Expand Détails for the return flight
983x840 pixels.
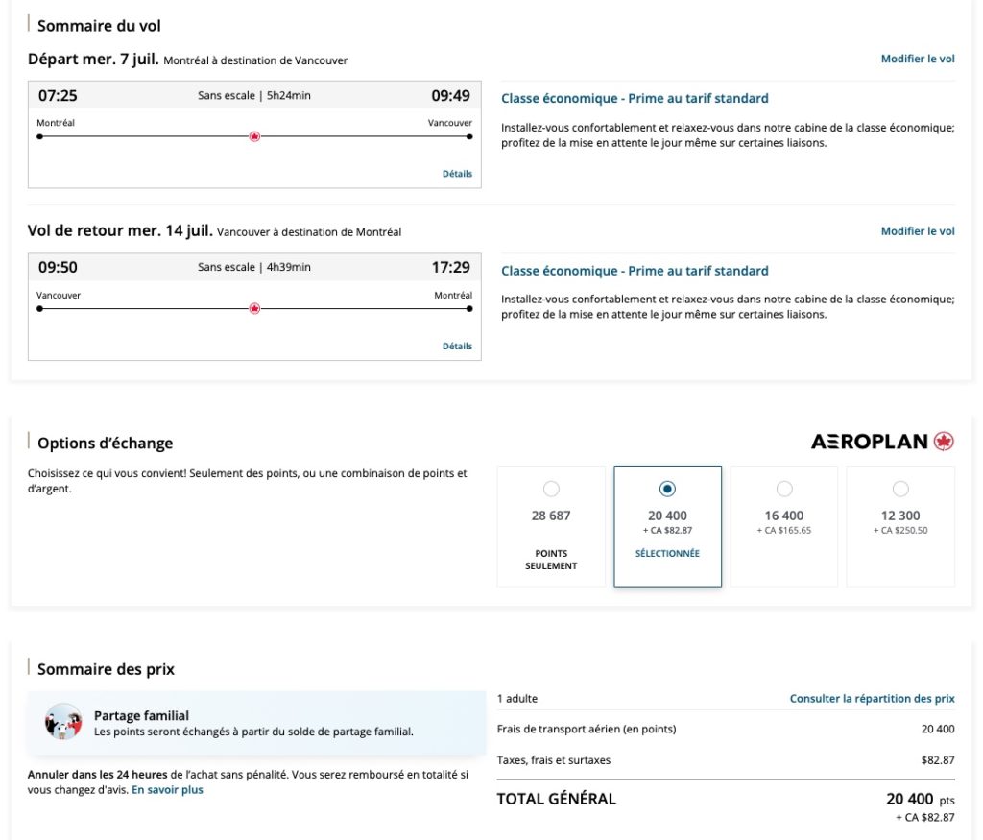click(x=458, y=346)
